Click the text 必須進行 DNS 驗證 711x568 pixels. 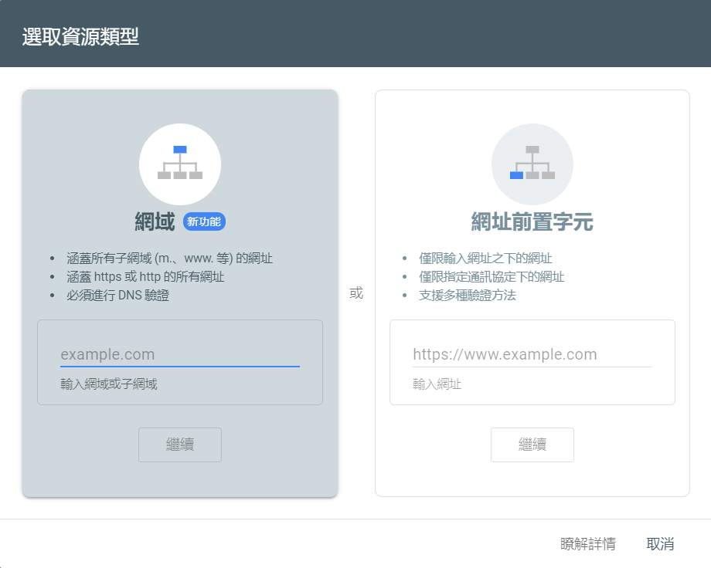(x=118, y=296)
